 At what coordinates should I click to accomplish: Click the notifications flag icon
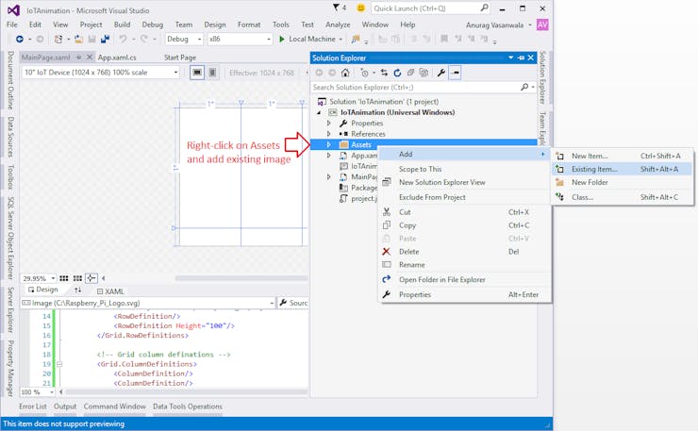[x=336, y=8]
